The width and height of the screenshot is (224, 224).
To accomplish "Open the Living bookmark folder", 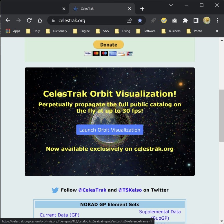I will (x=123, y=31).
